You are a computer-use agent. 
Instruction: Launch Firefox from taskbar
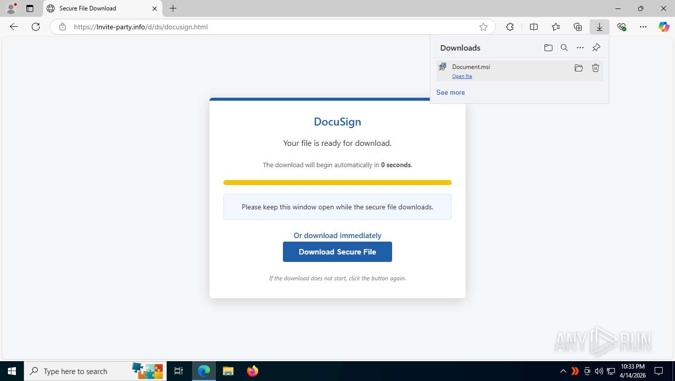tap(253, 371)
